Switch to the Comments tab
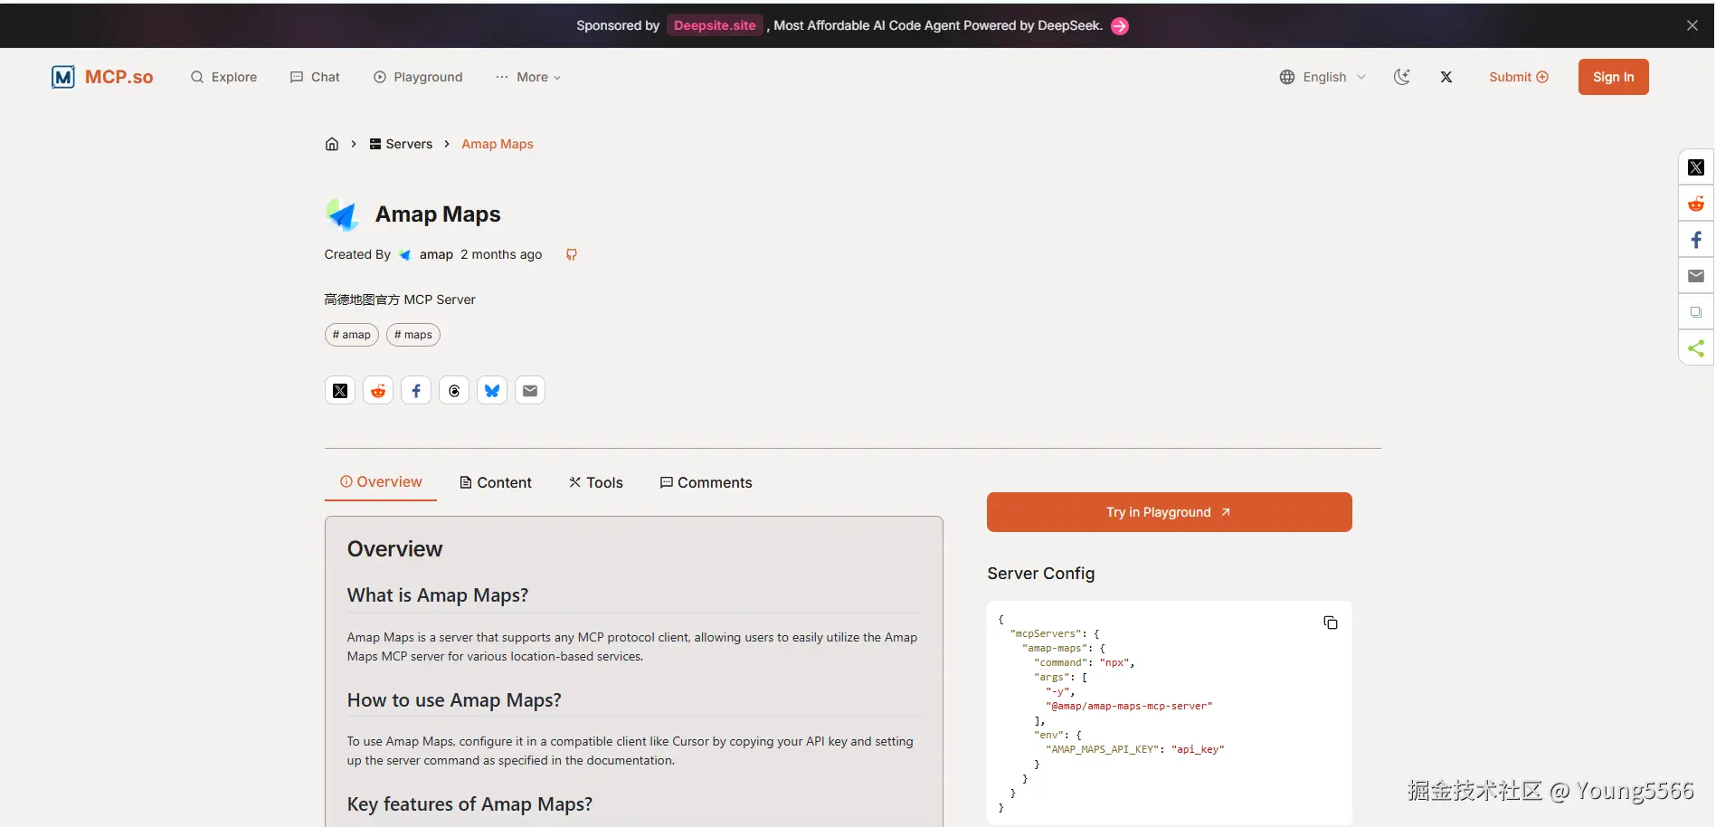The image size is (1716, 827). click(x=706, y=482)
